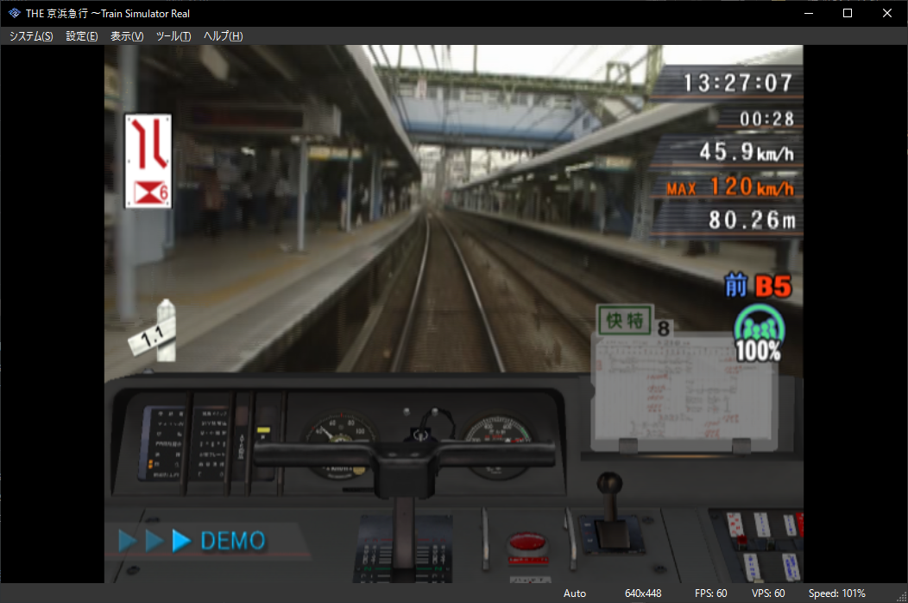Click the timetable sheet on the dashboard
The image size is (908, 603).
(x=683, y=393)
